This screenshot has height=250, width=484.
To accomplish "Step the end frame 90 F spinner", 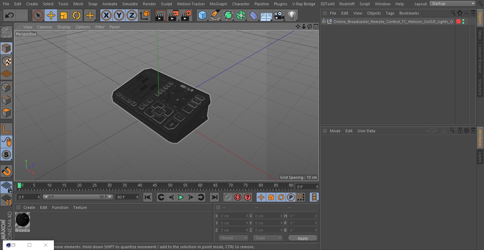I will pyautogui.click(x=137, y=197).
